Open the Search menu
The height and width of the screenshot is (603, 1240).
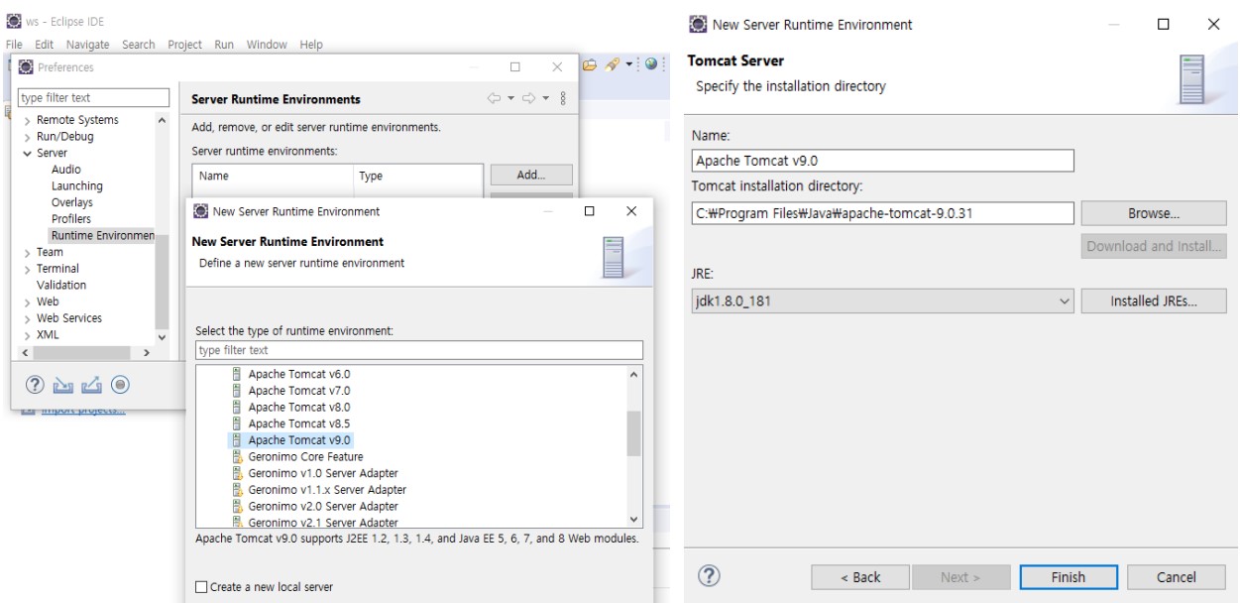(x=139, y=45)
